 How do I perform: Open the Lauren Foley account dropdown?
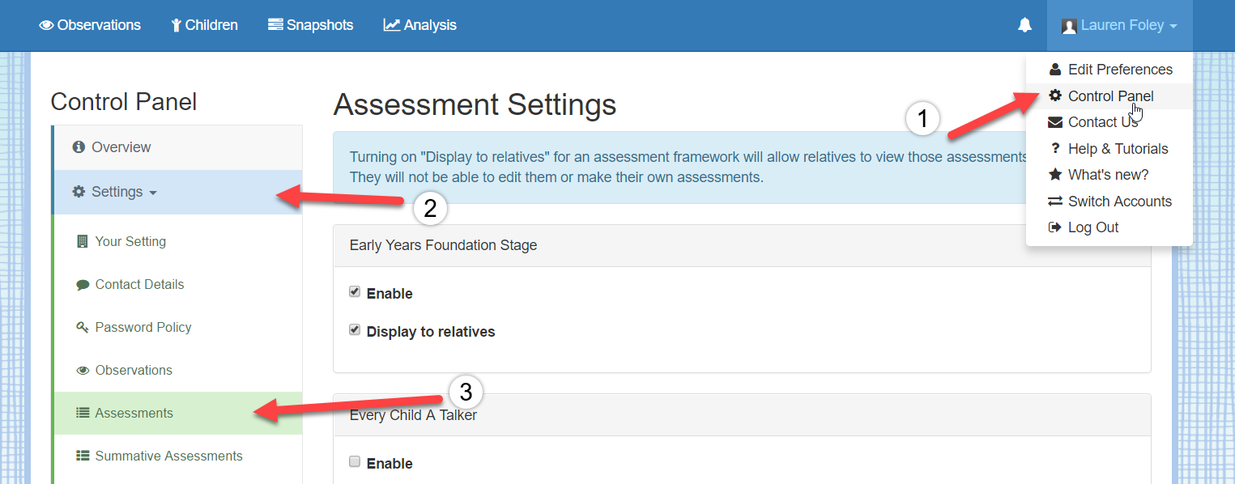coord(1120,25)
